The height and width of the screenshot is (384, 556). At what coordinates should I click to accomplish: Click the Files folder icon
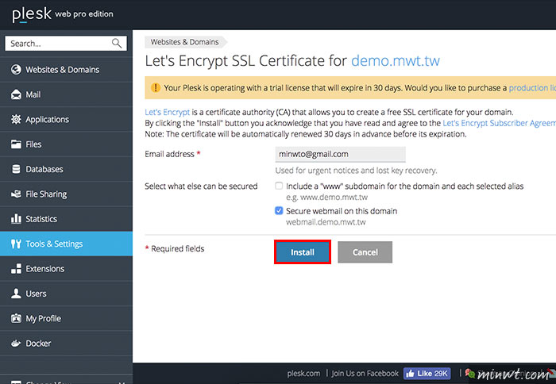[x=16, y=144]
